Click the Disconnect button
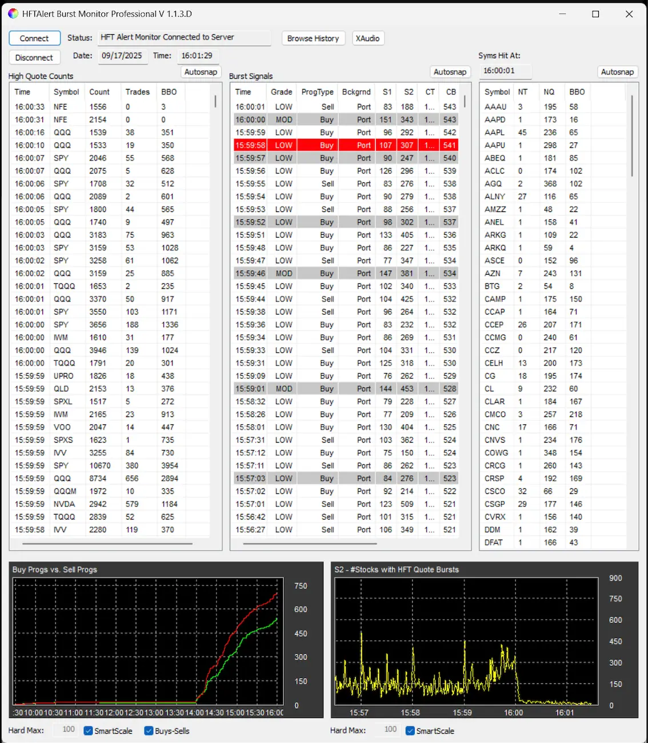 pyautogui.click(x=34, y=58)
